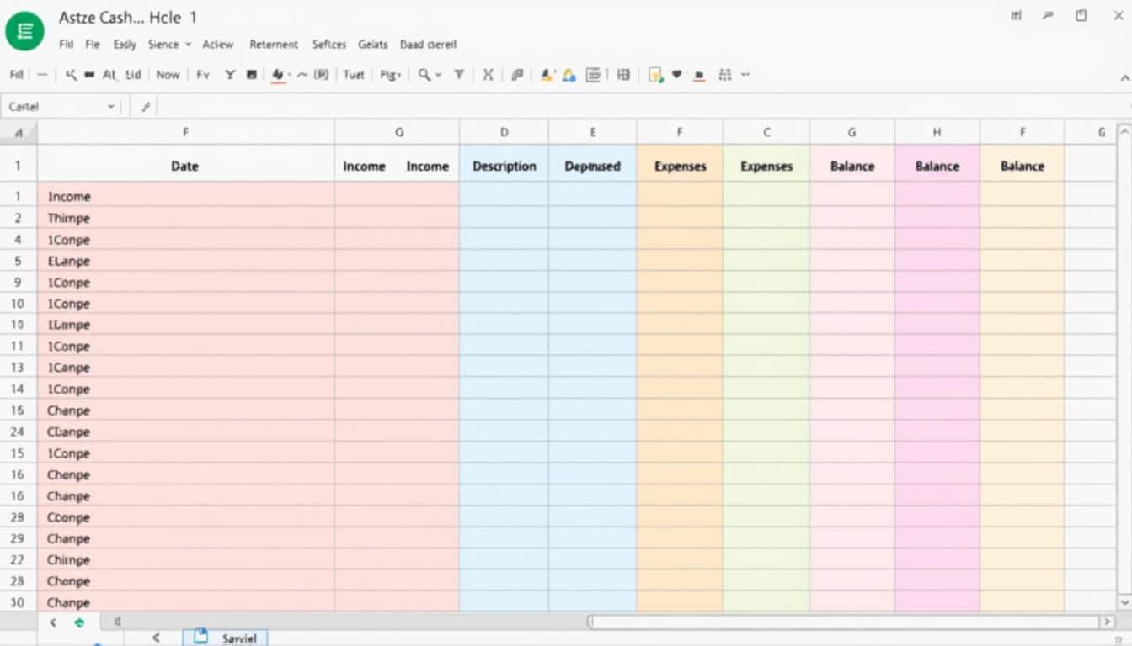Click the Y-shaped toolbar icon
The height and width of the screenshot is (646, 1132).
point(229,75)
